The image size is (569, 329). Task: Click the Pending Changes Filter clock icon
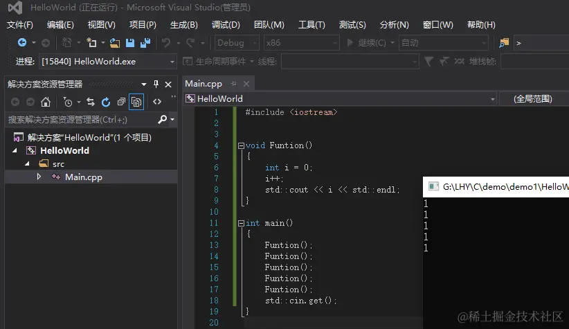pyautogui.click(x=68, y=102)
